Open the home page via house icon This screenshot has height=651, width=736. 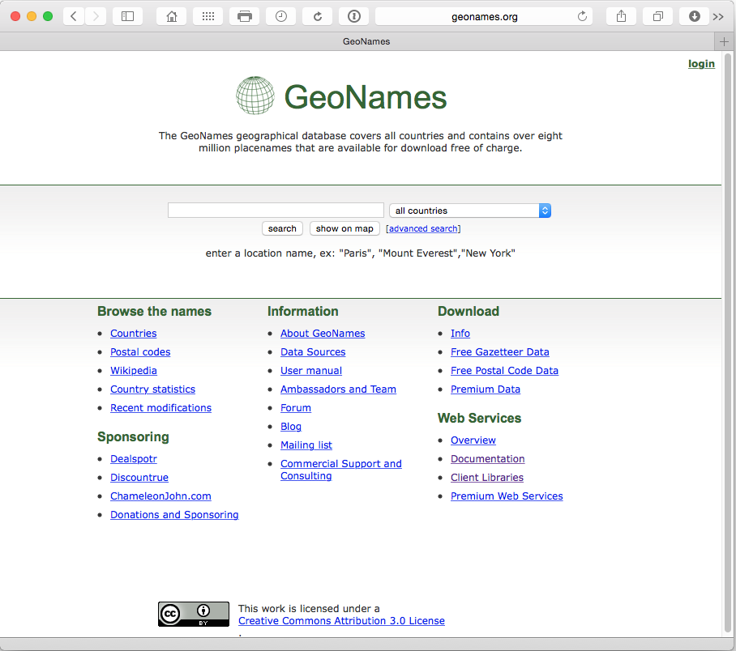coord(172,16)
